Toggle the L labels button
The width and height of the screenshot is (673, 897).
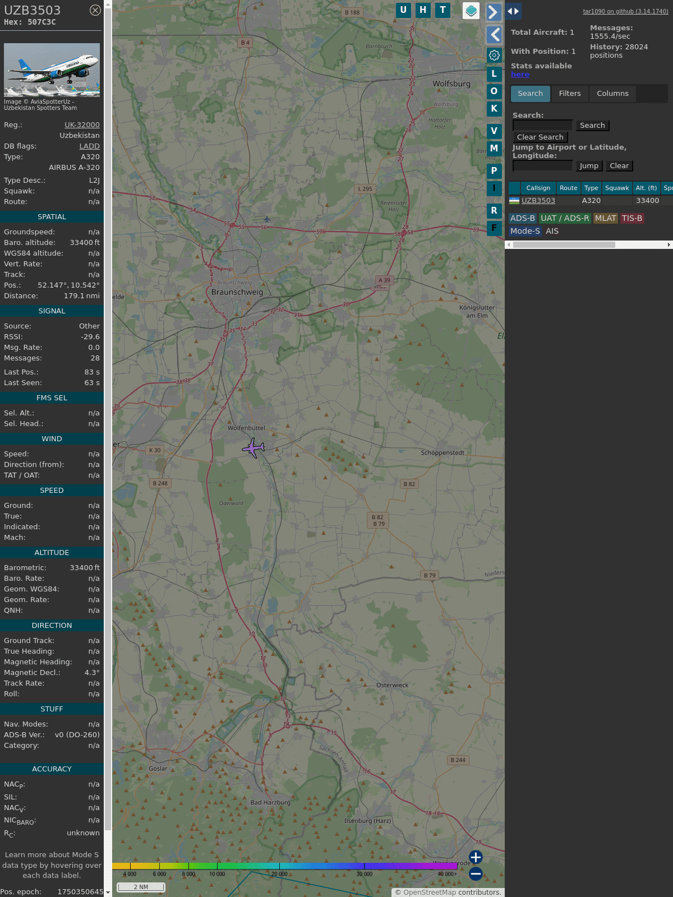494,74
